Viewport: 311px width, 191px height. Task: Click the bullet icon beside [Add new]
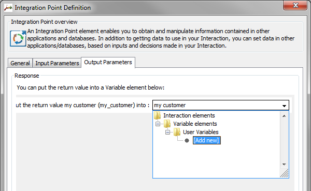[x=187, y=140]
